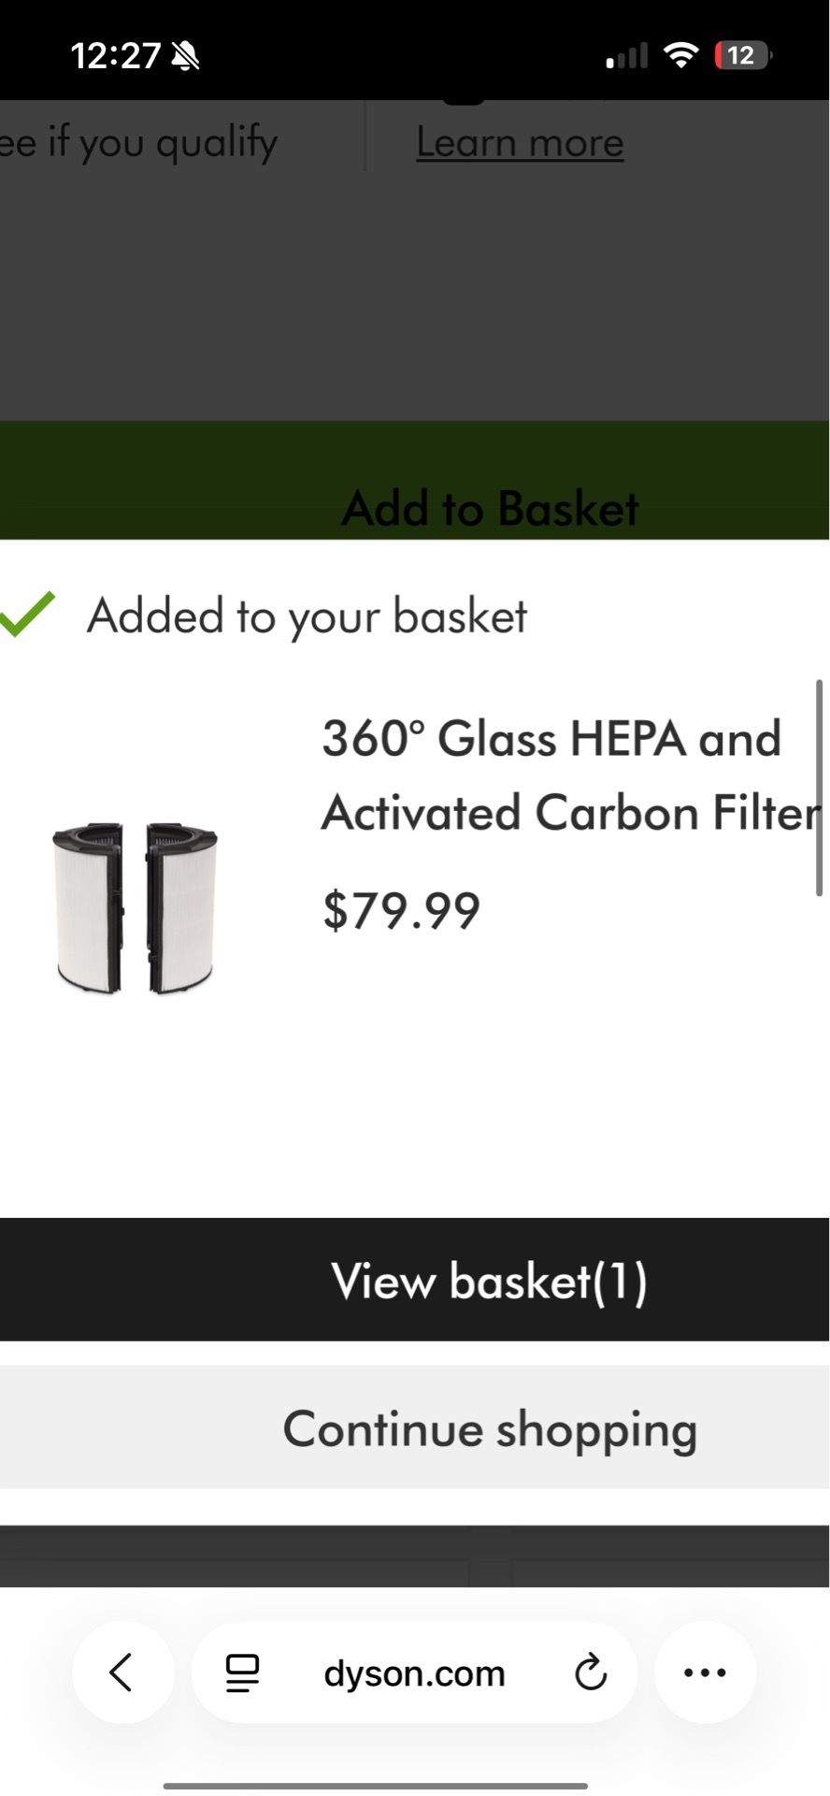Tap the battery indicator
This screenshot has width=830, height=1796.
[x=742, y=55]
